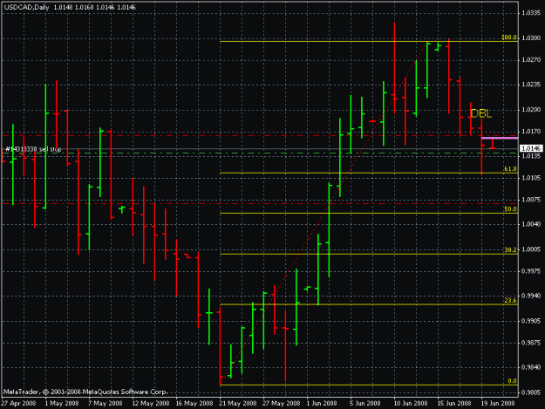
Task: Click the Fibonacci 61.8 level label
Action: pos(510,169)
